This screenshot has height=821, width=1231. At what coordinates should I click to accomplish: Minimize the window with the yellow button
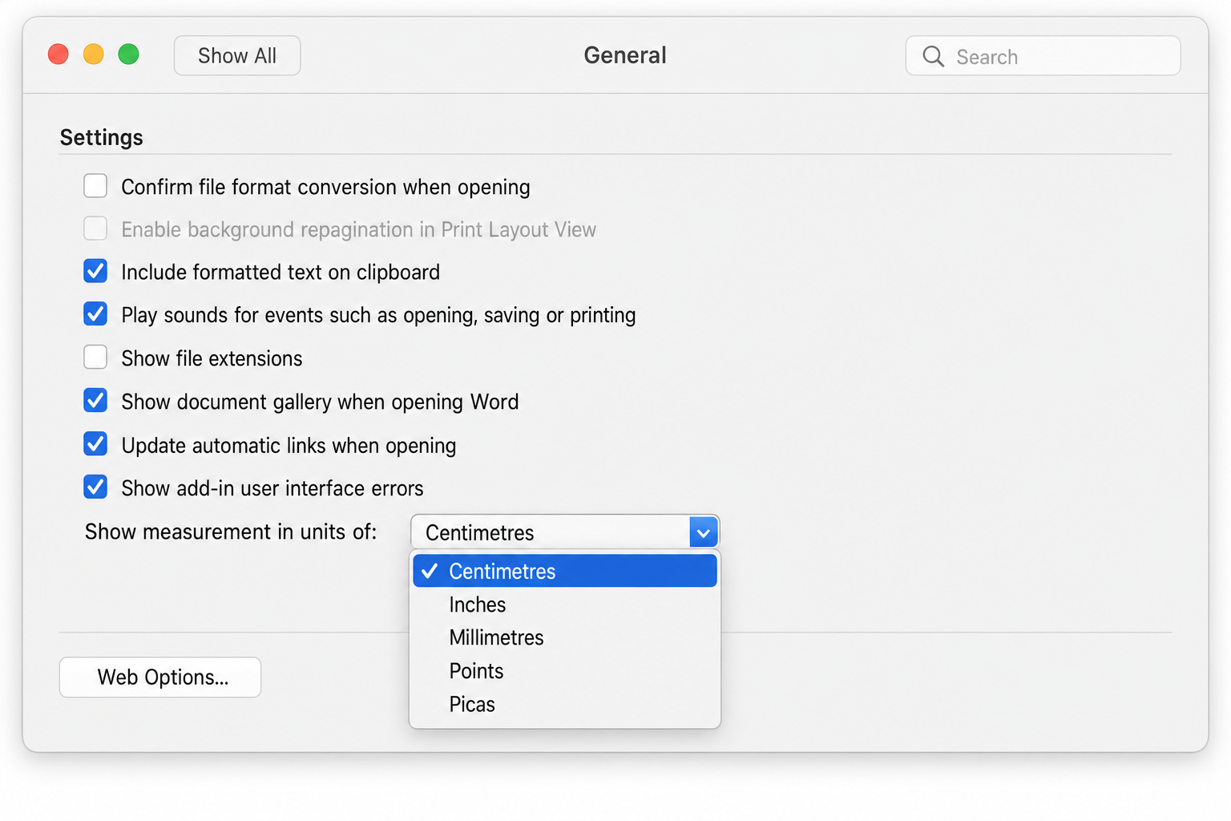[94, 55]
